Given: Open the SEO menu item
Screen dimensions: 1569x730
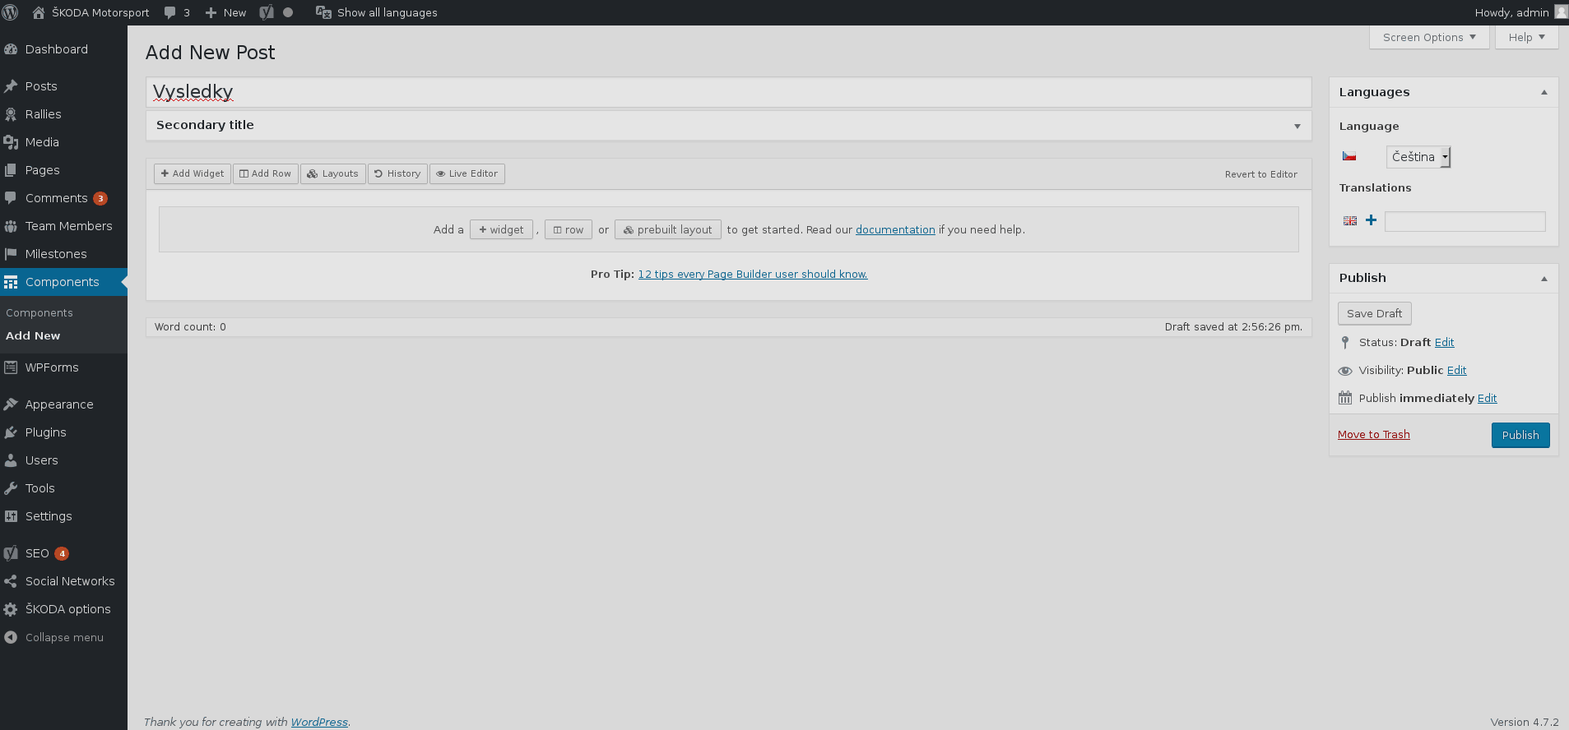Looking at the screenshot, I should (63, 553).
